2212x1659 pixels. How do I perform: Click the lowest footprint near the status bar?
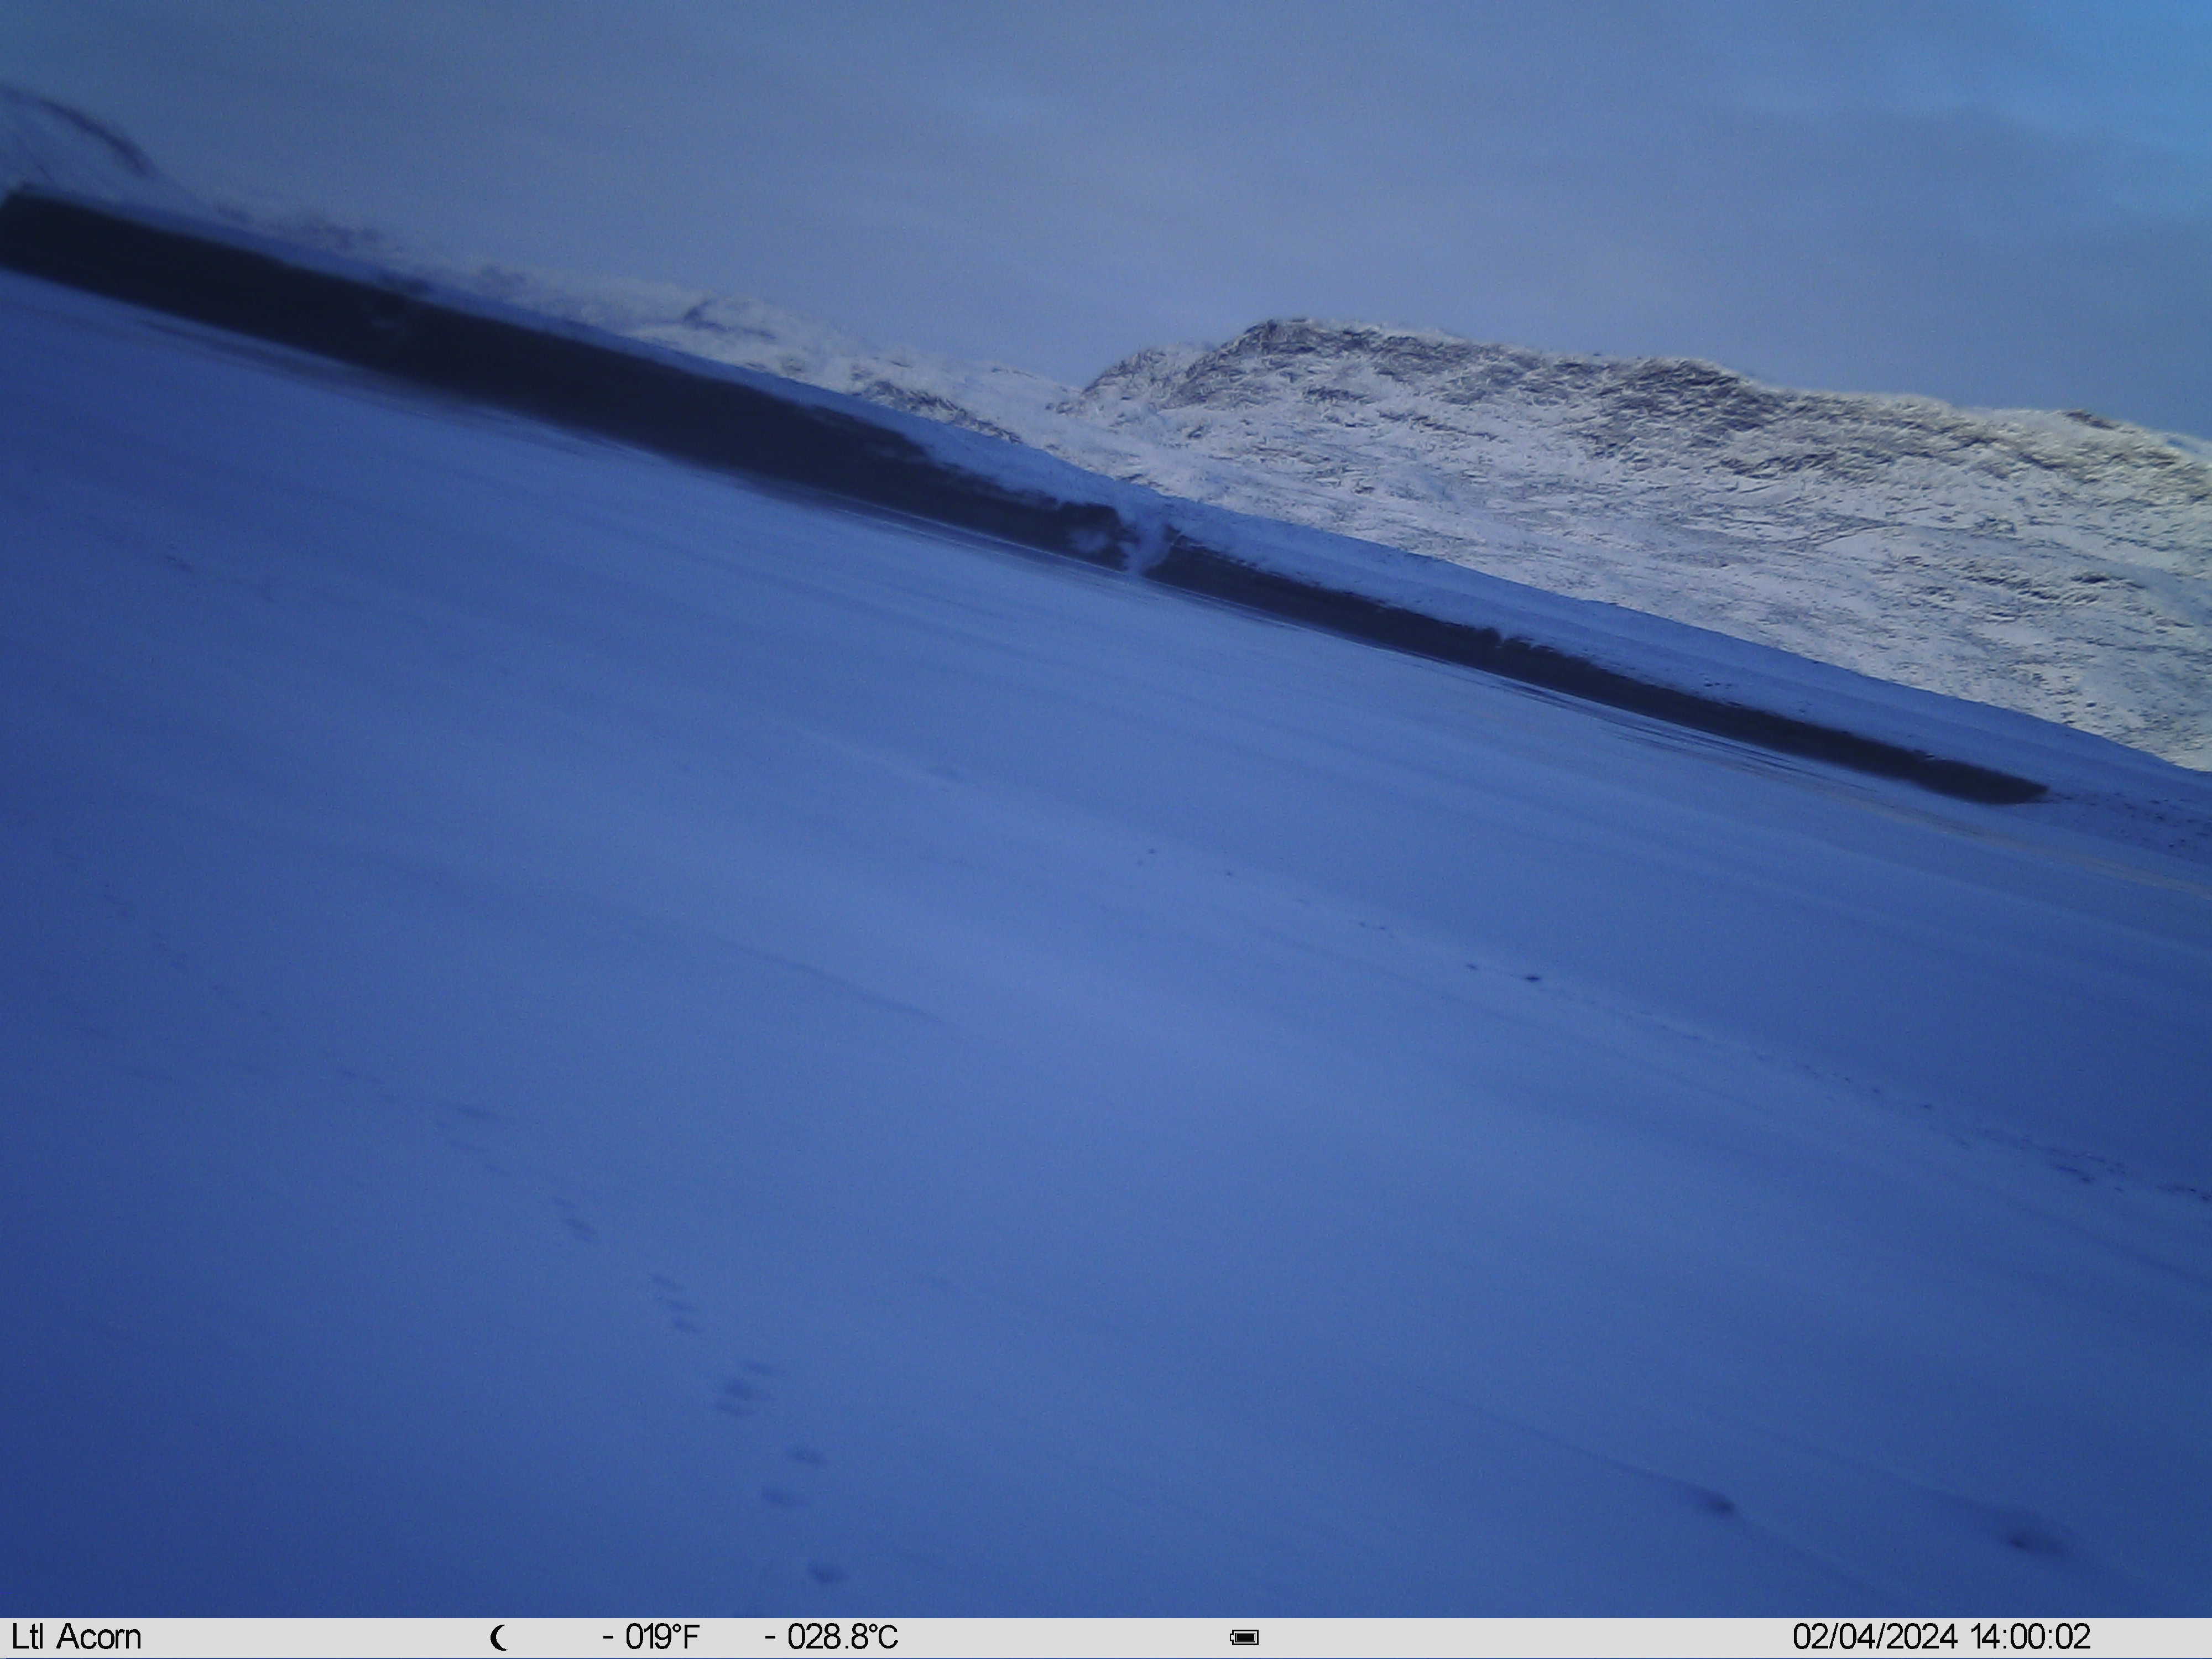coord(824,1573)
